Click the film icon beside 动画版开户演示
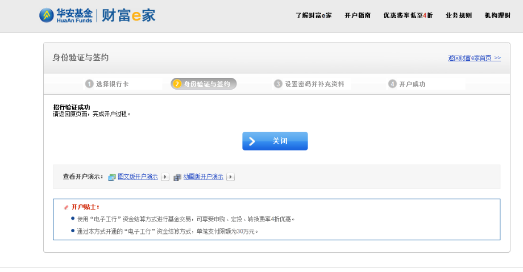Screen dimensions: 523x272 pos(177,177)
